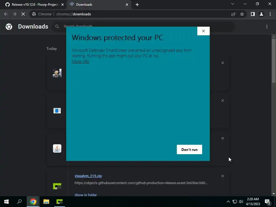
Task: Open the notification center
Action: [268, 202]
